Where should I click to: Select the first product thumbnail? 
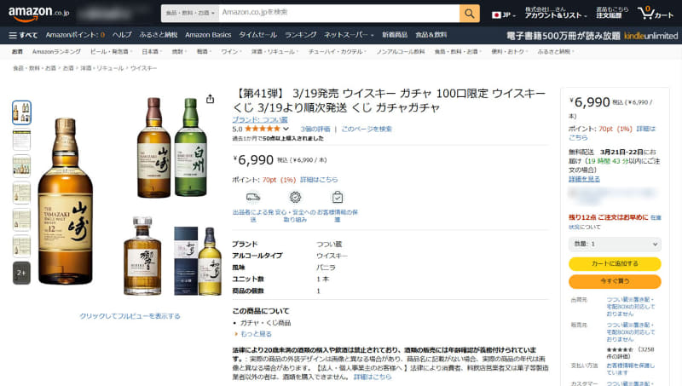(21, 112)
